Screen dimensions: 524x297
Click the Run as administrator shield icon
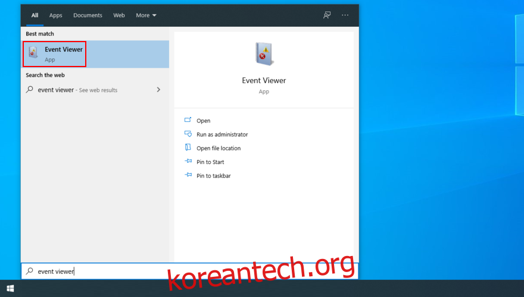[x=188, y=134]
